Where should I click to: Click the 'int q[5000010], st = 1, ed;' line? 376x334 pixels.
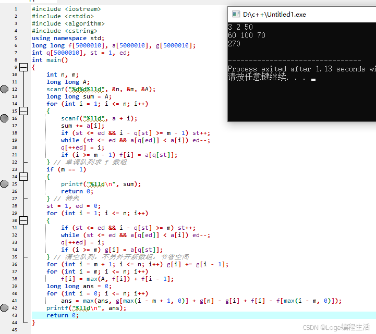81,53
